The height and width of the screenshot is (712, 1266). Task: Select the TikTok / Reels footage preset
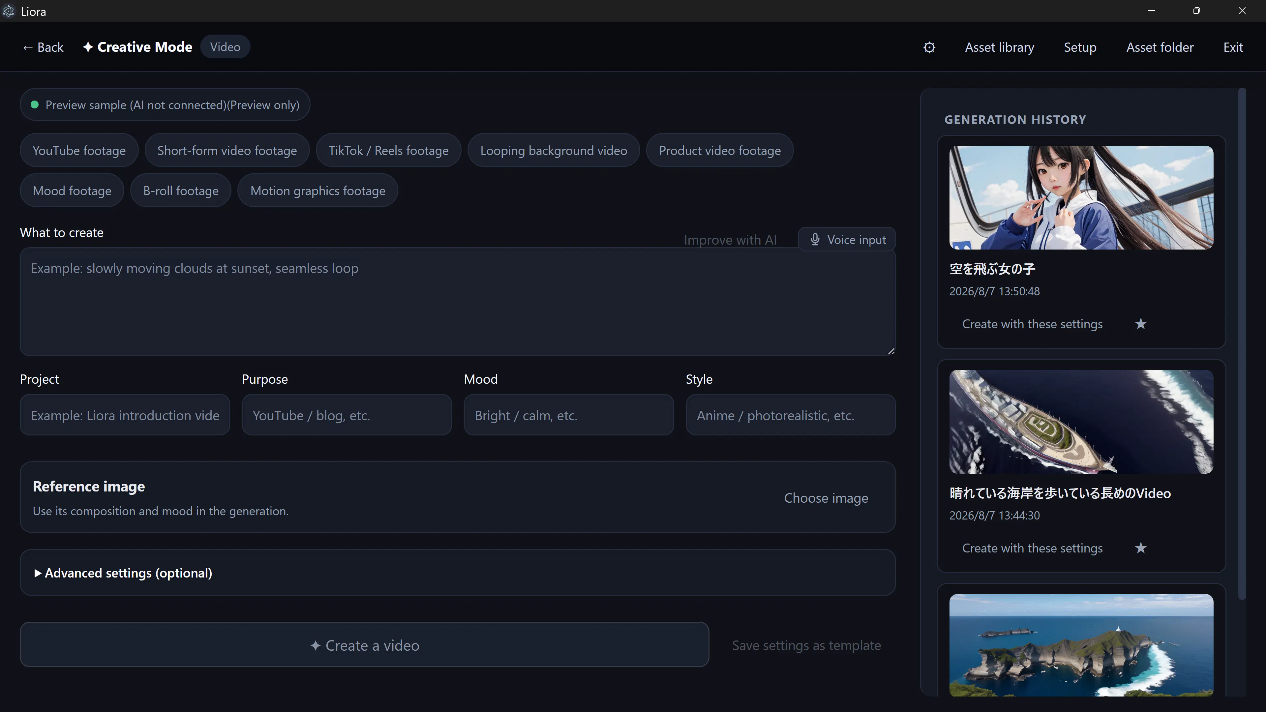[388, 150]
